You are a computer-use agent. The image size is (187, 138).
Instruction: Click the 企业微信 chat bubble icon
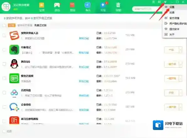[x=14, y=107]
